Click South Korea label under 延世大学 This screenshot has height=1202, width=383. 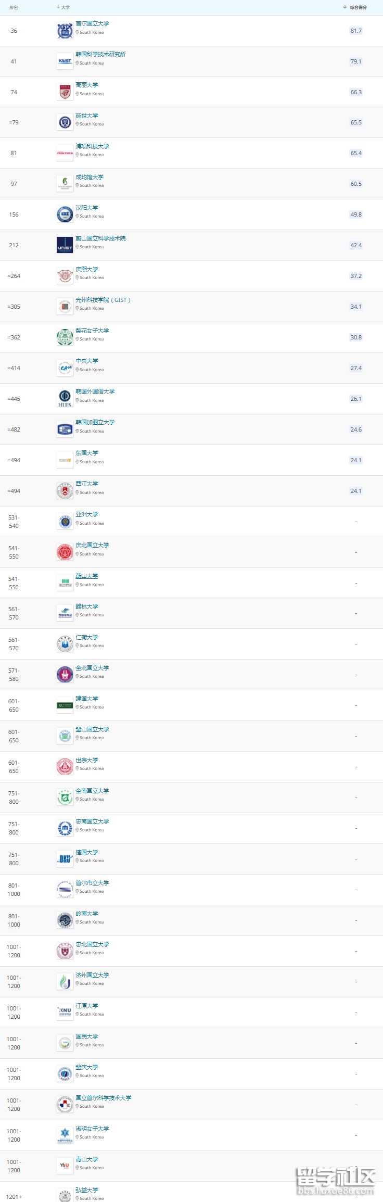(91, 124)
